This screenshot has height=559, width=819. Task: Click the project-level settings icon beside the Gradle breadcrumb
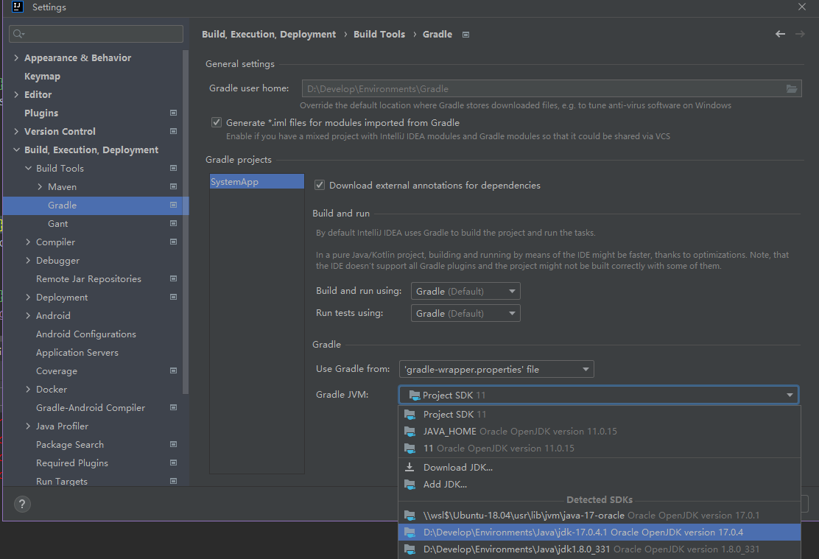pos(465,35)
